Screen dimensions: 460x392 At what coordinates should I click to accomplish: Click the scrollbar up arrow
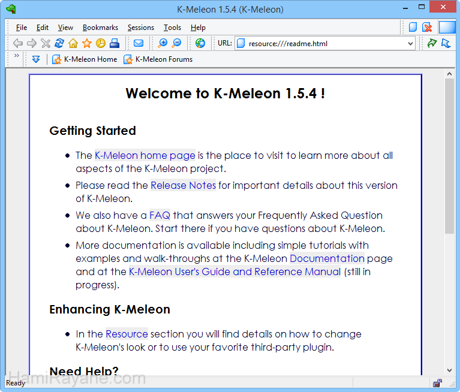tap(449, 74)
